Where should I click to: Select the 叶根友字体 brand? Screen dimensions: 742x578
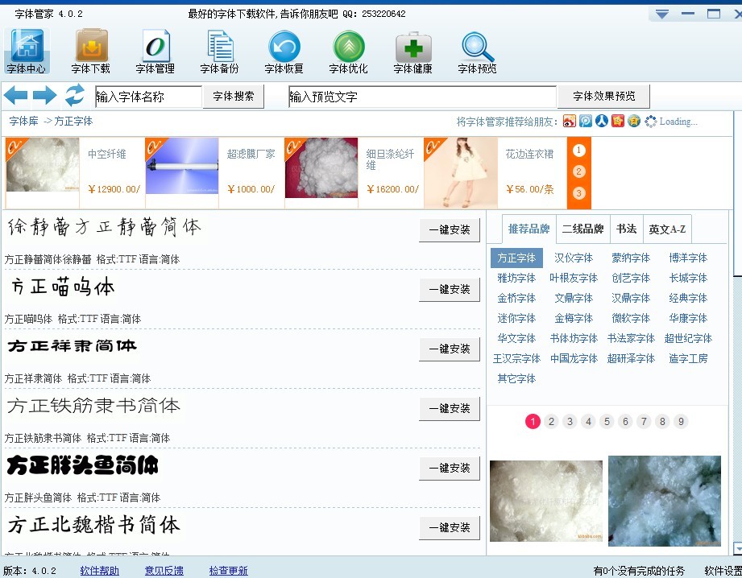coord(574,278)
